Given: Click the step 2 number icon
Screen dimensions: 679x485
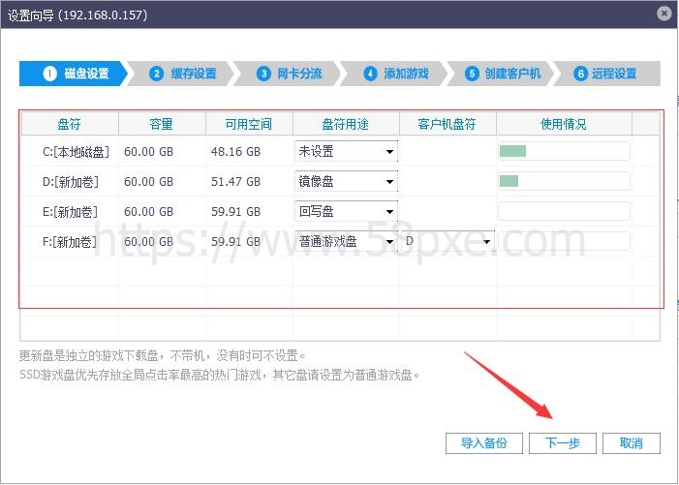Looking at the screenshot, I should 156,74.
